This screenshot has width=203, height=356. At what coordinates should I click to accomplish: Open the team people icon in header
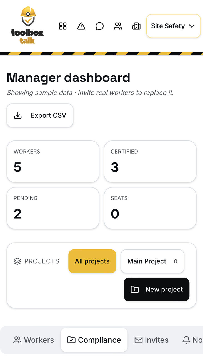118,26
